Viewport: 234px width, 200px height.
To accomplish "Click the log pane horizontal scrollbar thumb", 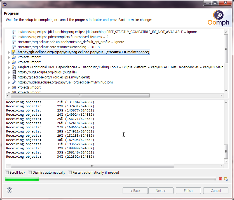I will [x=92, y=166].
